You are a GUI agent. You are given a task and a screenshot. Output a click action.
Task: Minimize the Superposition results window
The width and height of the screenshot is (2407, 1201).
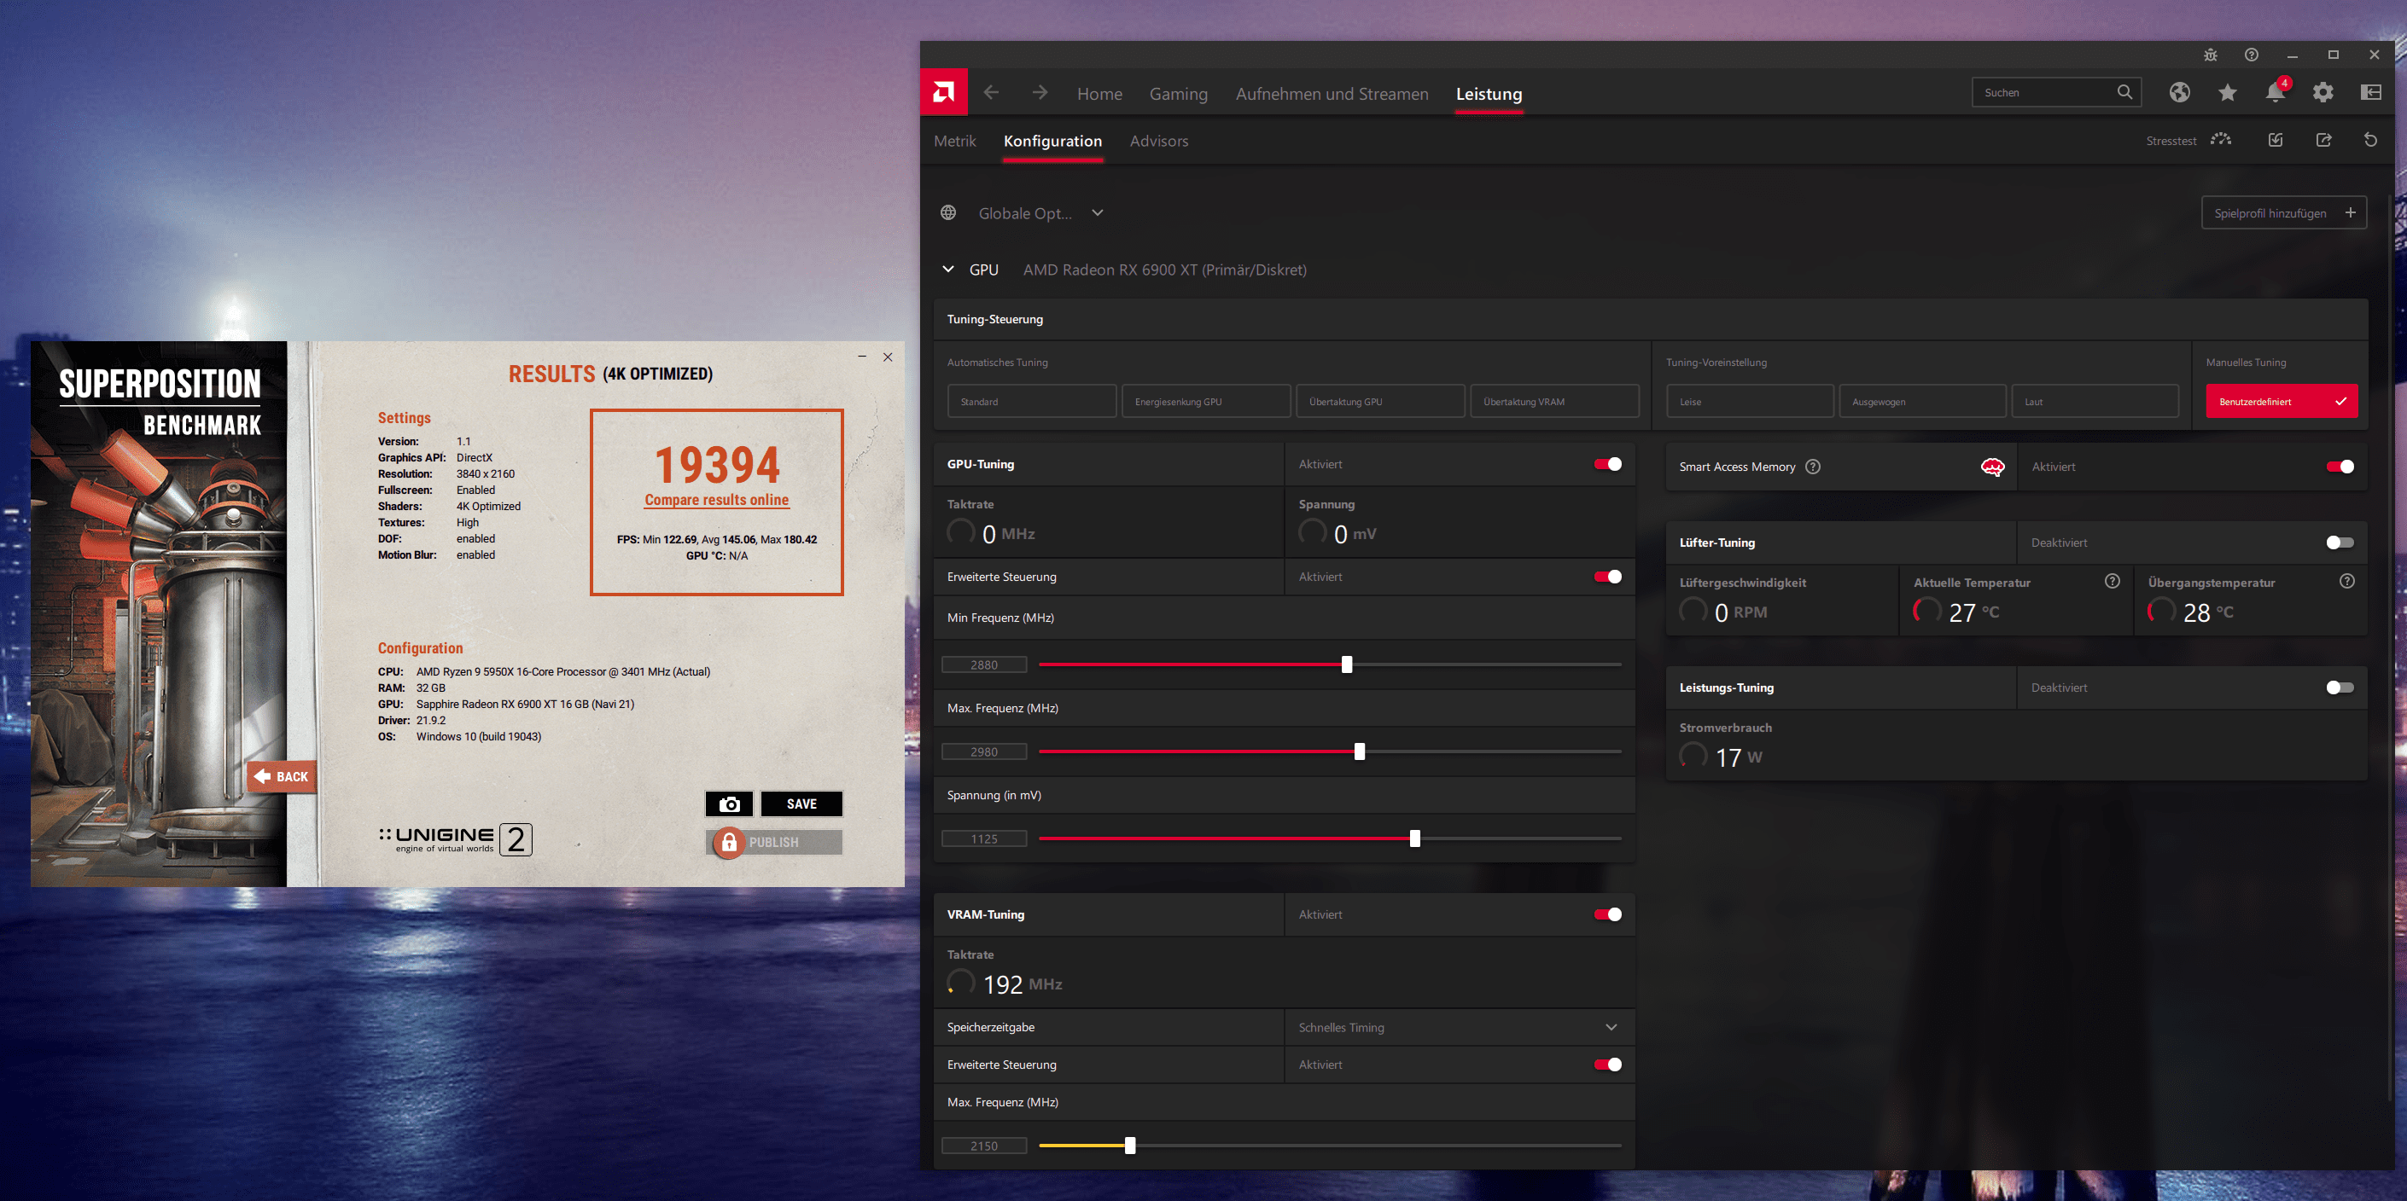[861, 357]
